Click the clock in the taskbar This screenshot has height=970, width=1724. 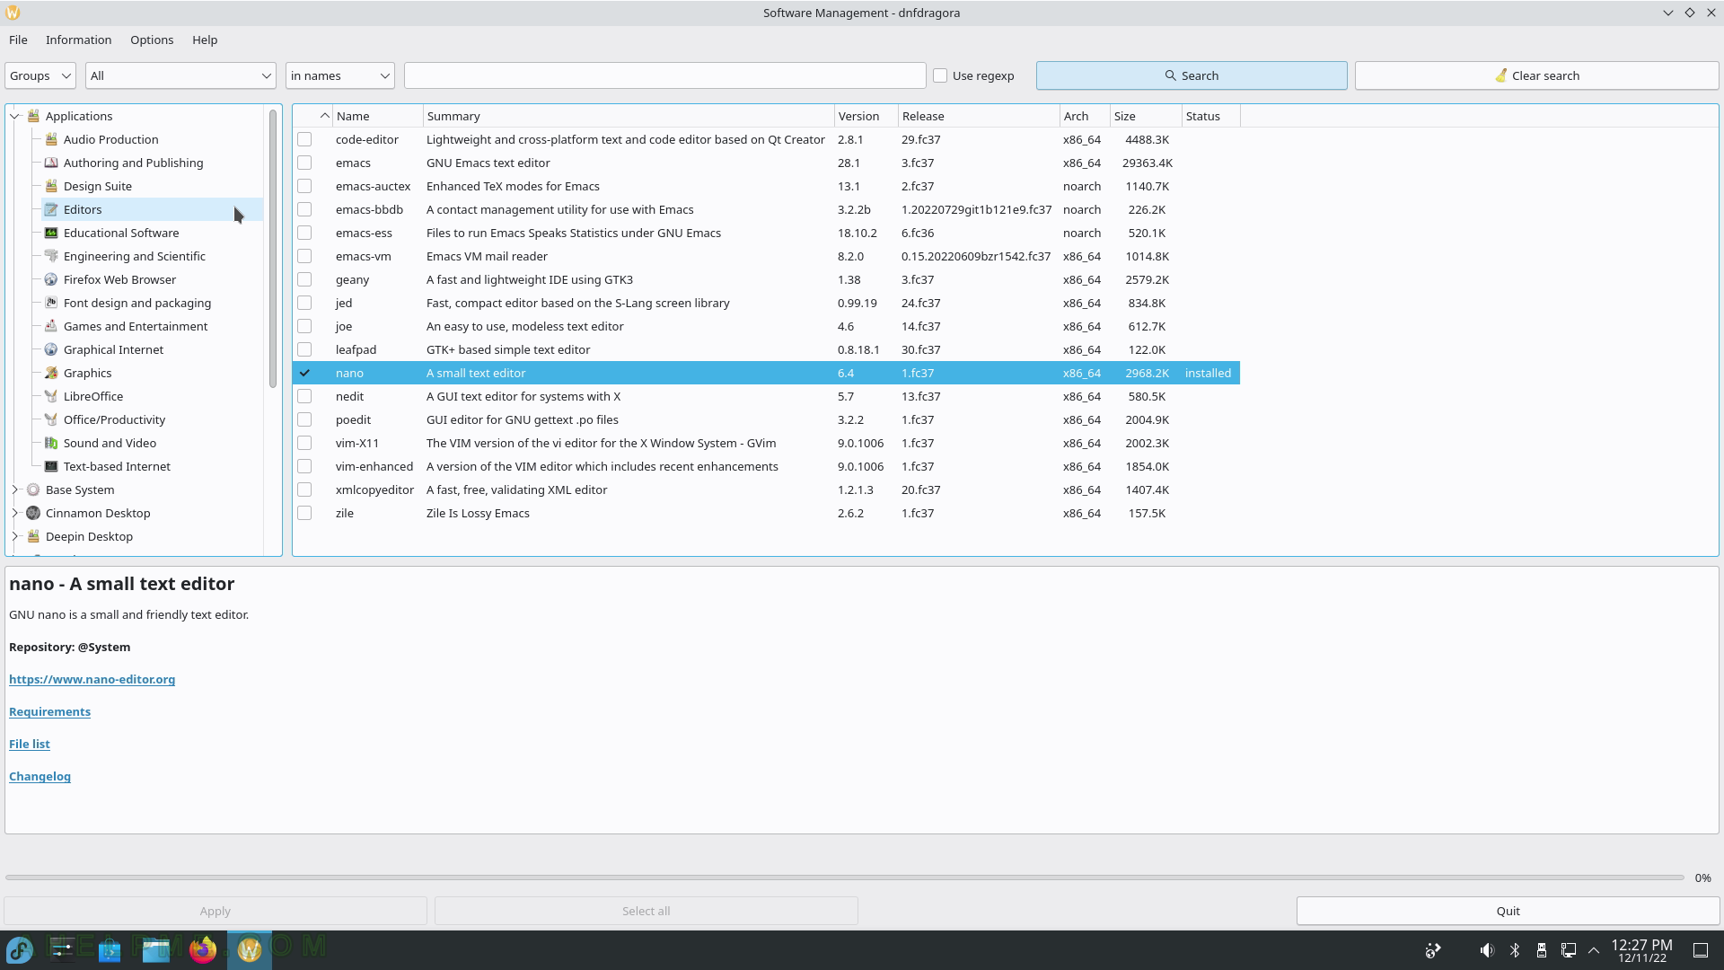tap(1641, 950)
